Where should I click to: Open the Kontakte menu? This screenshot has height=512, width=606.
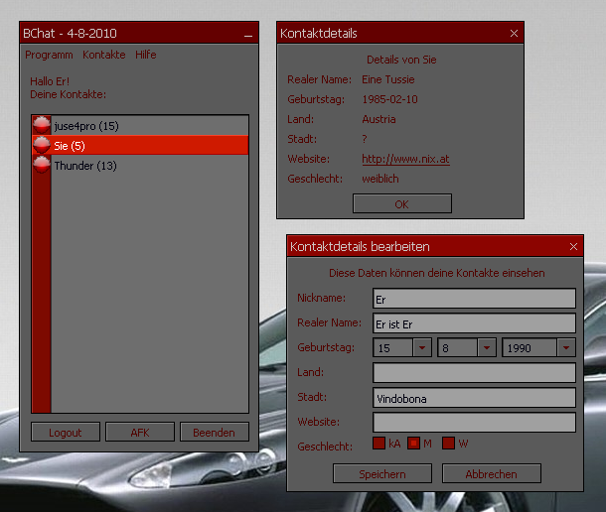pos(104,55)
